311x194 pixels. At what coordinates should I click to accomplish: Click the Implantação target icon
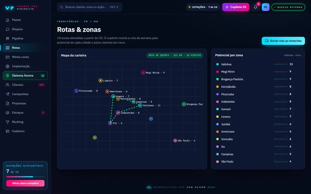(8, 66)
